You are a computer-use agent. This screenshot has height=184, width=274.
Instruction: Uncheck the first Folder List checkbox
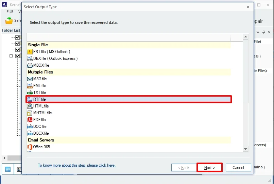[x=18, y=38]
